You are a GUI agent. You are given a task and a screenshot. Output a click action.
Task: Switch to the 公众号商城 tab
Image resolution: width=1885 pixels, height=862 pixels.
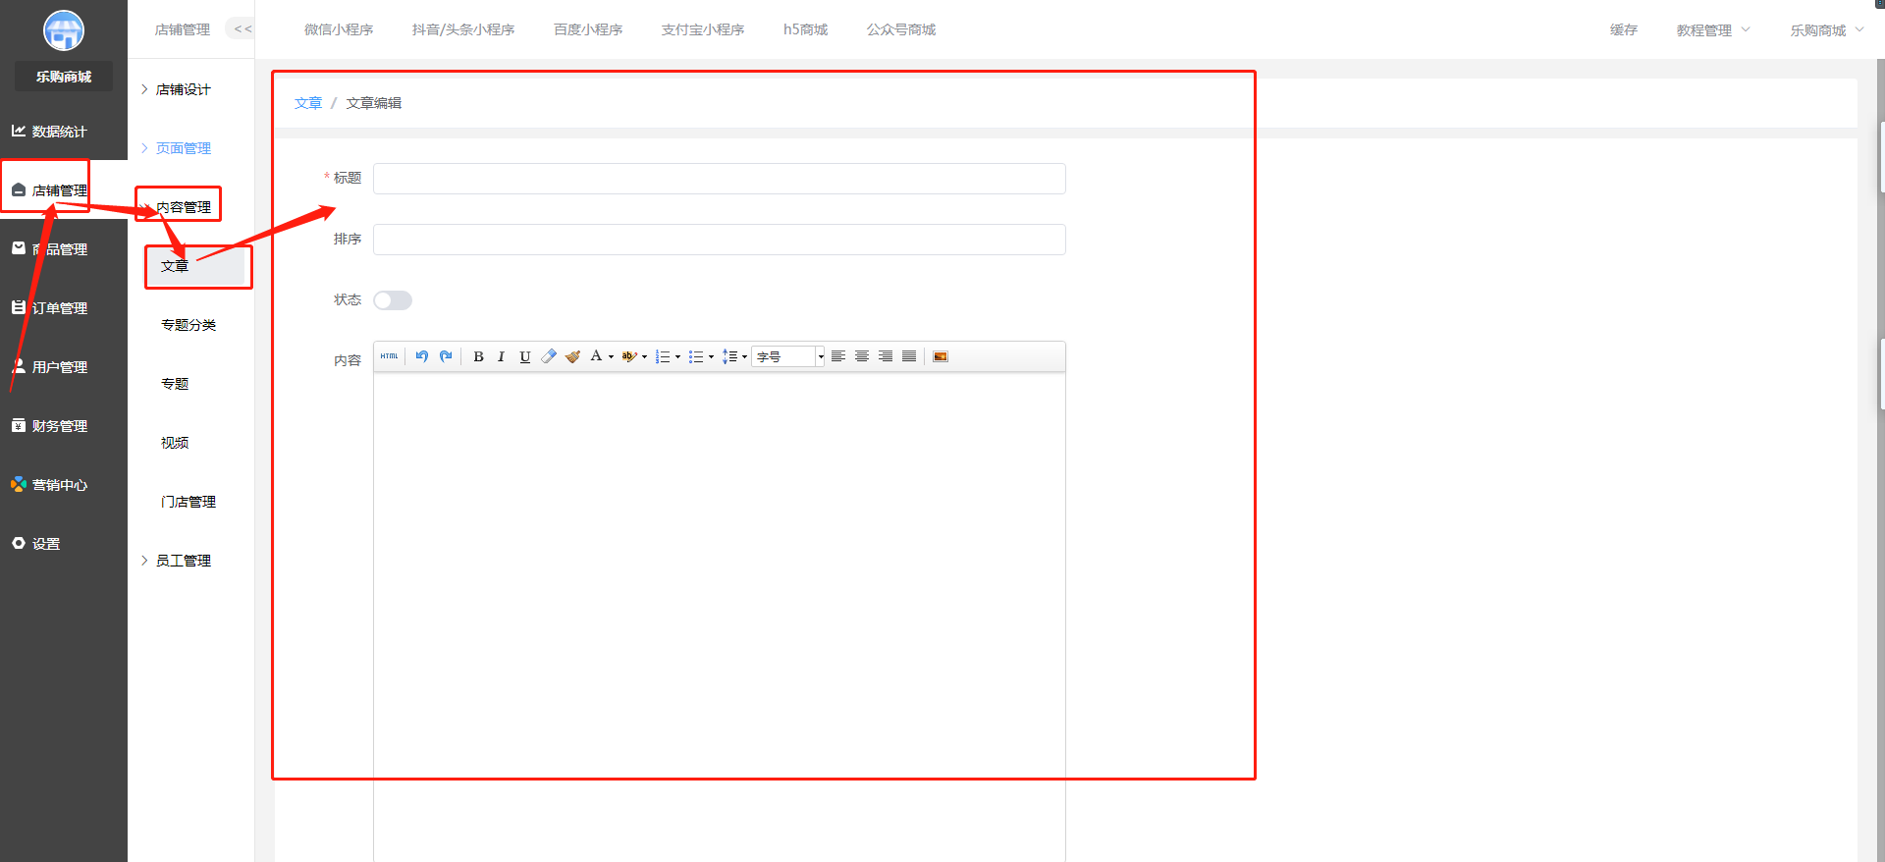(x=901, y=29)
